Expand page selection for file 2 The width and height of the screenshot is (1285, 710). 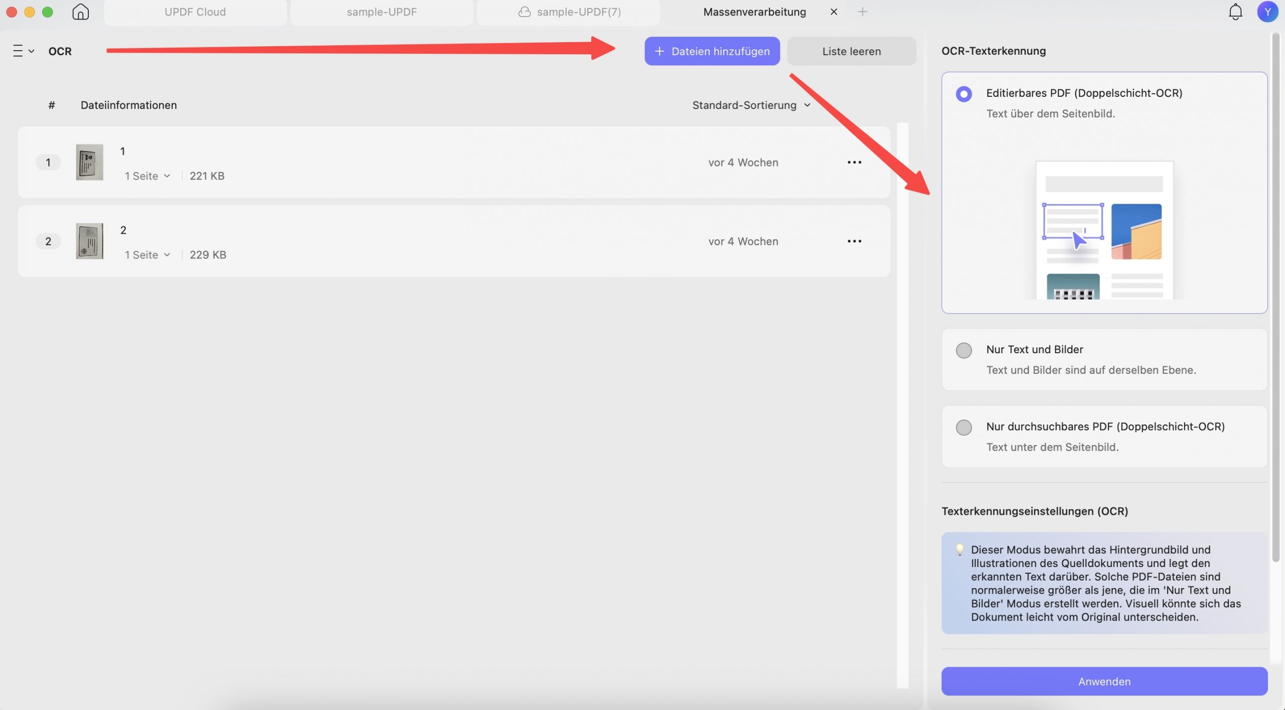click(148, 254)
